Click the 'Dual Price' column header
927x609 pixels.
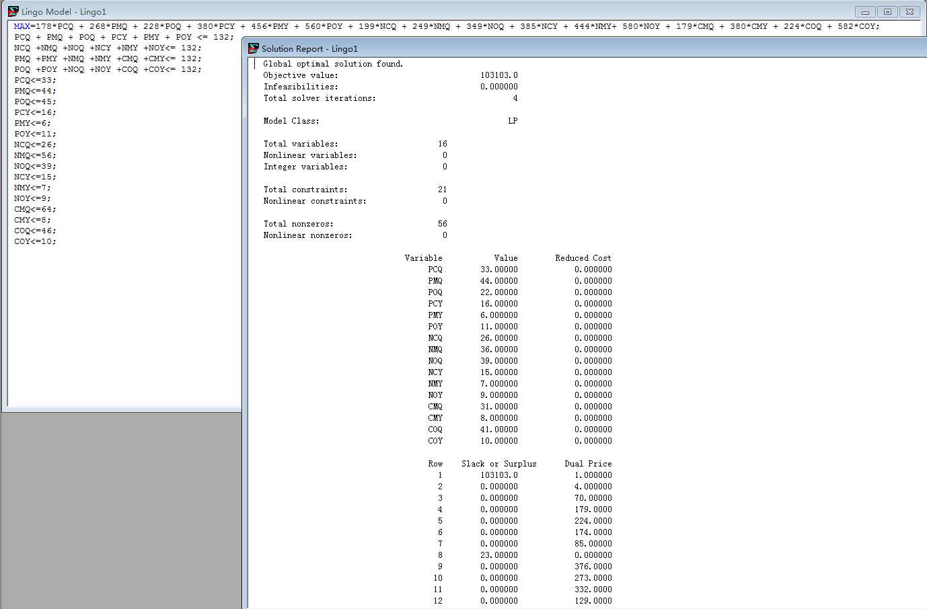tap(588, 464)
